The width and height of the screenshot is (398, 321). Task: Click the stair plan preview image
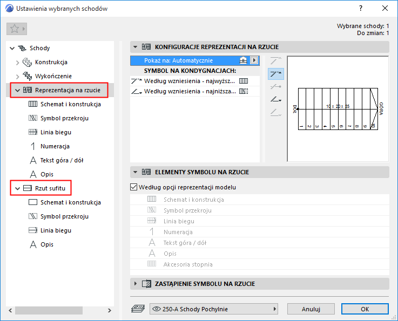pos(338,109)
